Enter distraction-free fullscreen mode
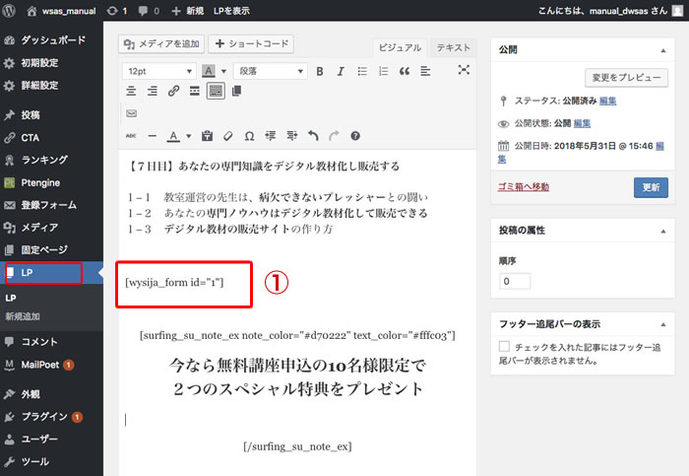The height and width of the screenshot is (476, 689). pos(465,70)
